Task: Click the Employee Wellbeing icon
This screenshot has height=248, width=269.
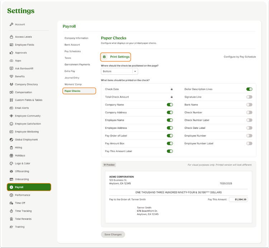Action: (x=11, y=132)
